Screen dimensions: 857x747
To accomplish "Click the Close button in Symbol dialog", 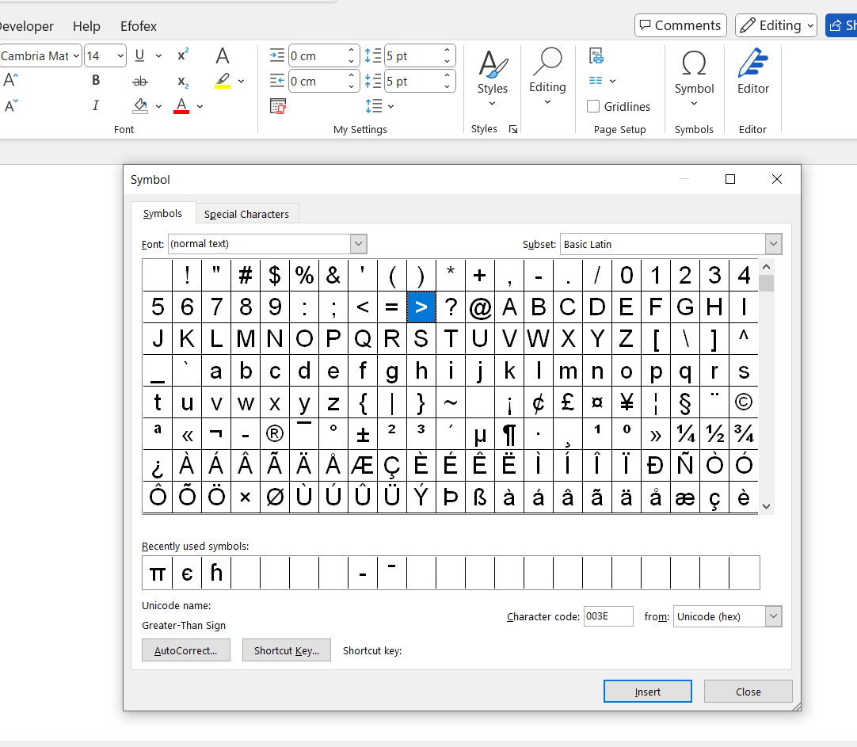I will [748, 692].
